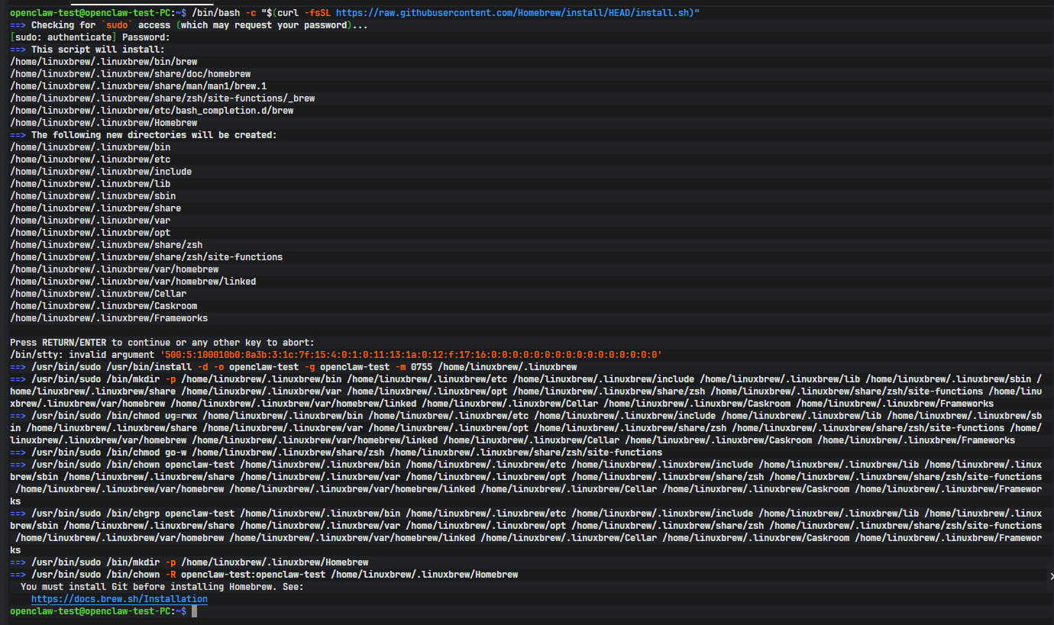Click the /home/linuxbrew/.linuxbrew/Caskroom directory line in list
Image resolution: width=1054 pixels, height=625 pixels.
coord(103,306)
